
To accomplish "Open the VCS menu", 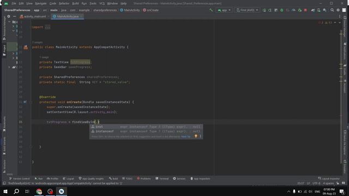I will [x=102, y=3].
